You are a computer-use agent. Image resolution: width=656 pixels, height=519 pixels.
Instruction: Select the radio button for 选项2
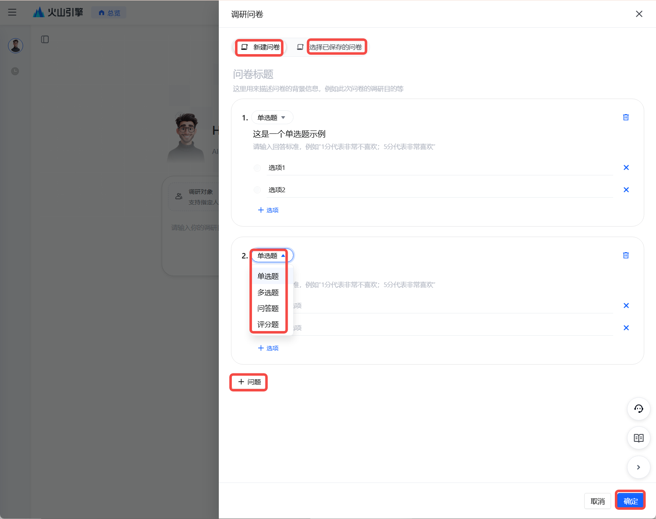(257, 190)
